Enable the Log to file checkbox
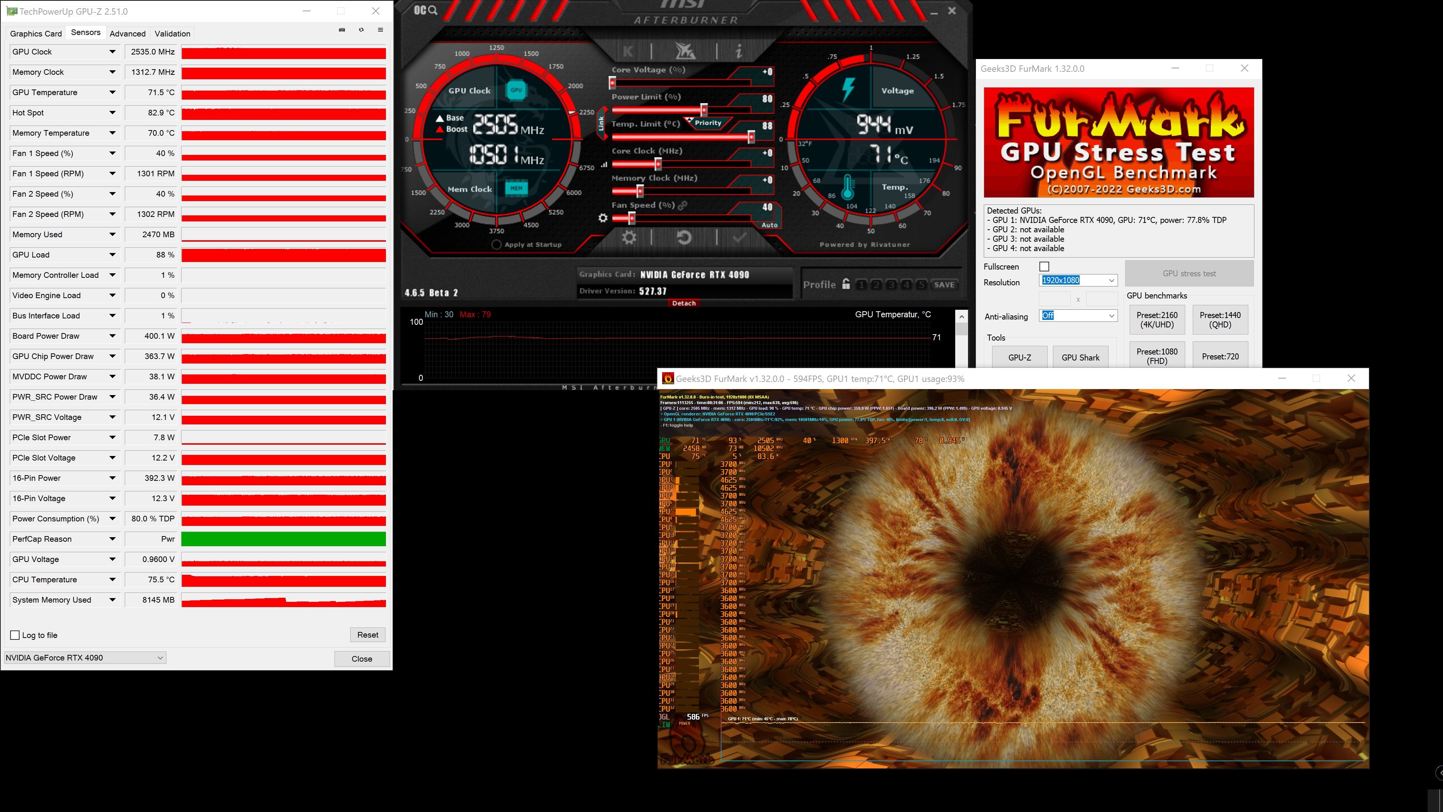 click(x=15, y=635)
